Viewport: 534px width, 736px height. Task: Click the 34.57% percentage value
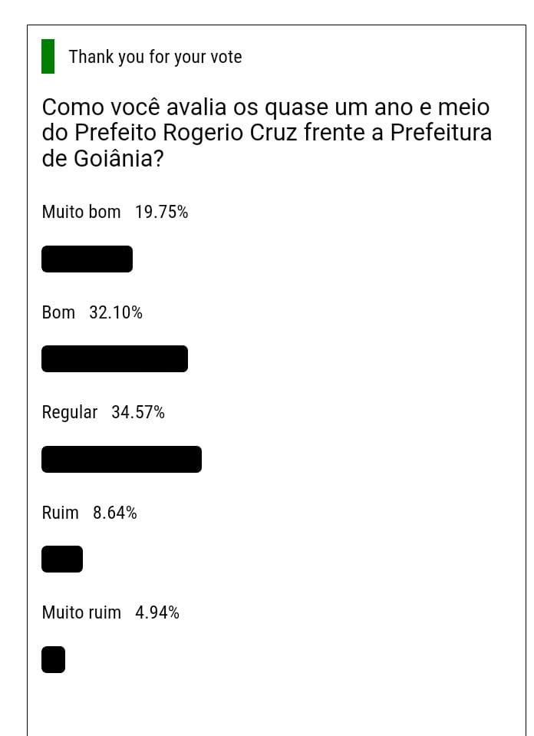click(138, 412)
